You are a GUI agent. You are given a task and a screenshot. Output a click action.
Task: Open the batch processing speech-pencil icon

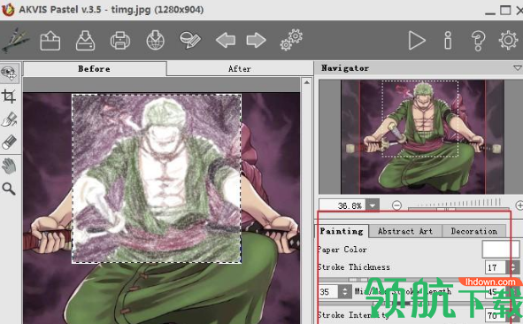click(x=190, y=40)
